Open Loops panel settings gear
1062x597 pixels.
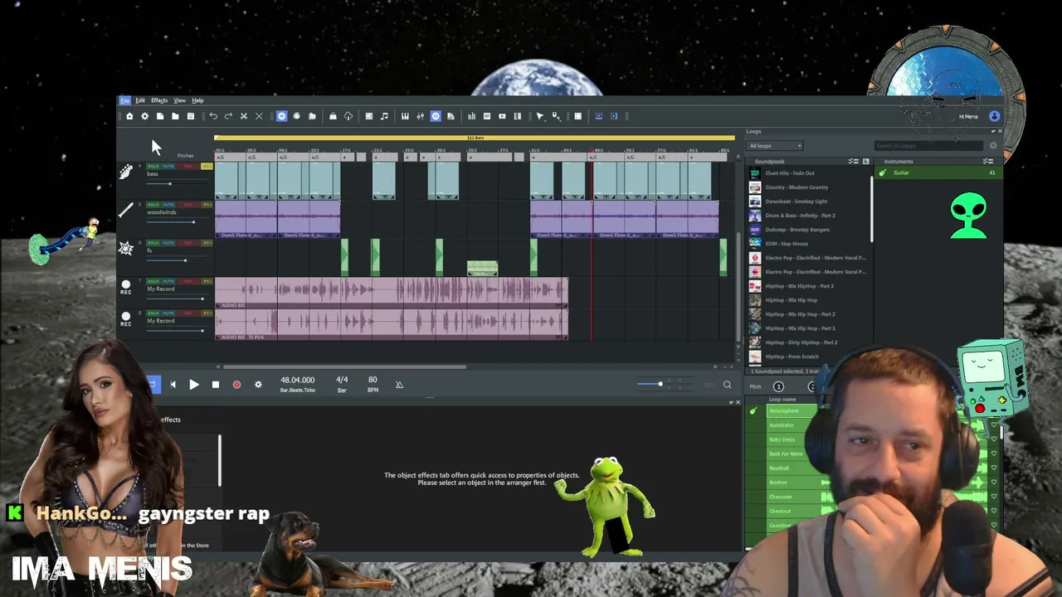tap(993, 146)
